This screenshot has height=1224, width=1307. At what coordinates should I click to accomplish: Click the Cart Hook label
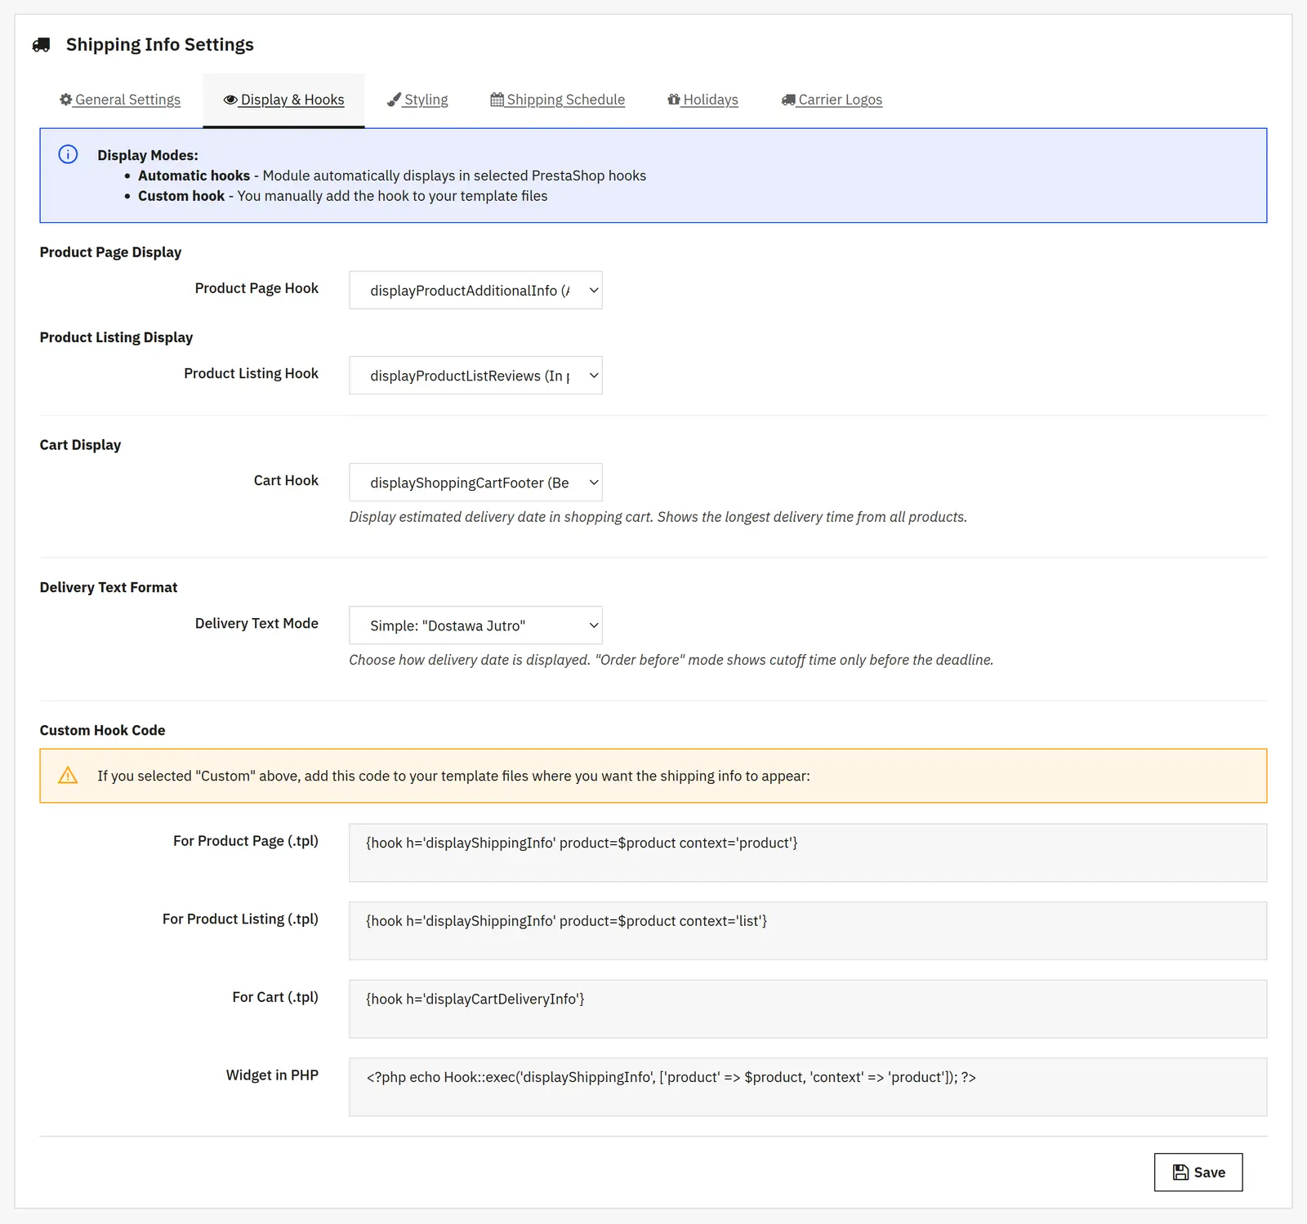tap(286, 480)
